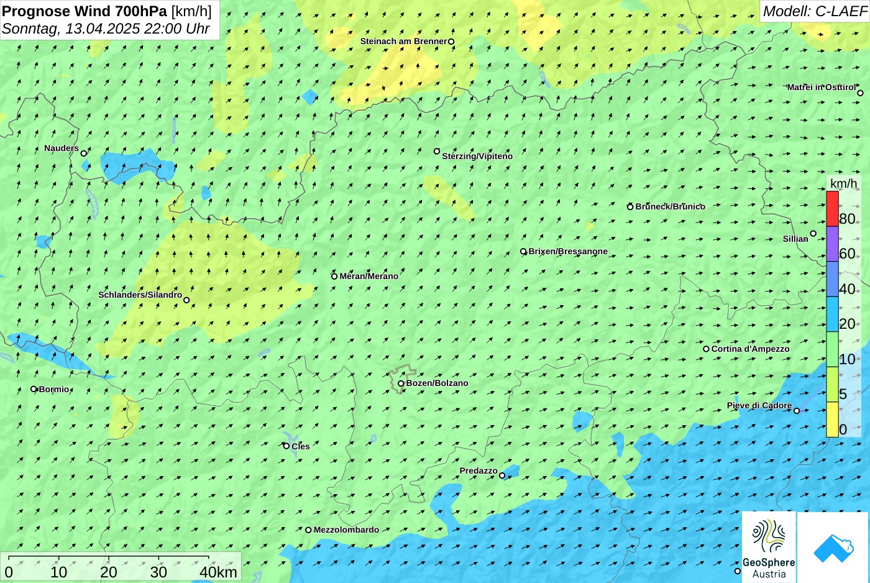
Task: Select the Bruneck/Brunico marker circle
Action: pos(630,207)
